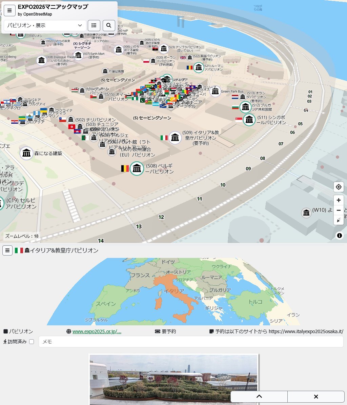
Task: Reset map bearing compass arrow
Action: coord(339,220)
